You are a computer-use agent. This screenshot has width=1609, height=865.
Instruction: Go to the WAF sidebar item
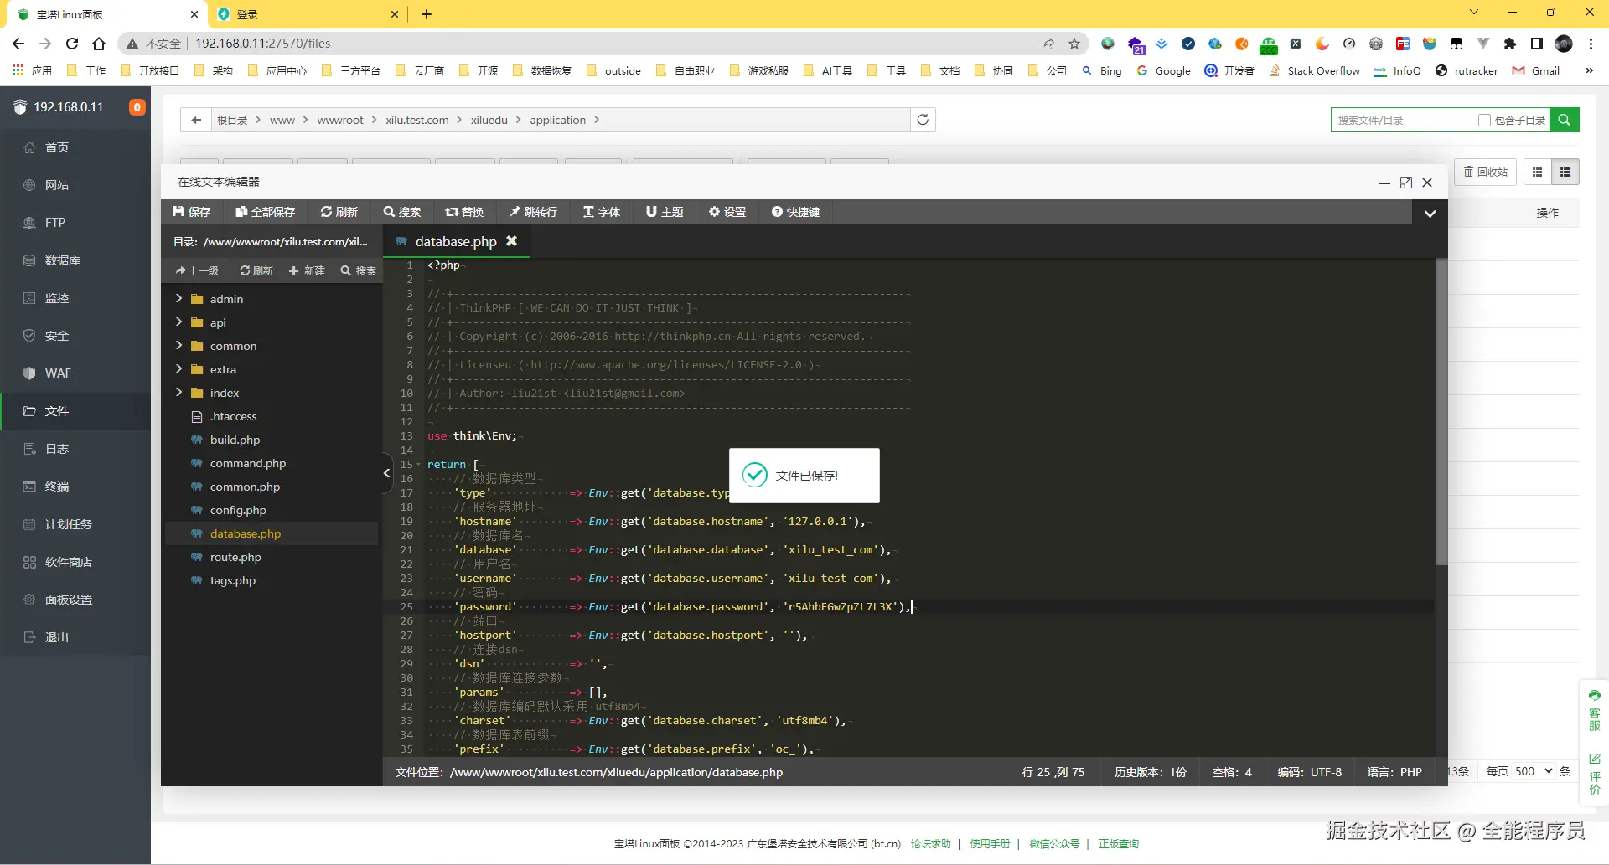click(x=57, y=373)
